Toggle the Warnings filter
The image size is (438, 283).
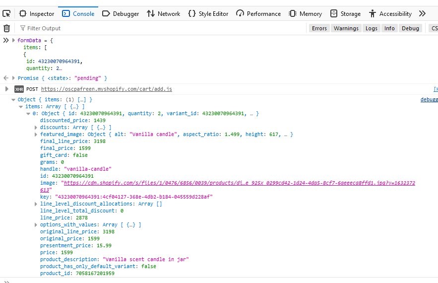click(x=346, y=28)
